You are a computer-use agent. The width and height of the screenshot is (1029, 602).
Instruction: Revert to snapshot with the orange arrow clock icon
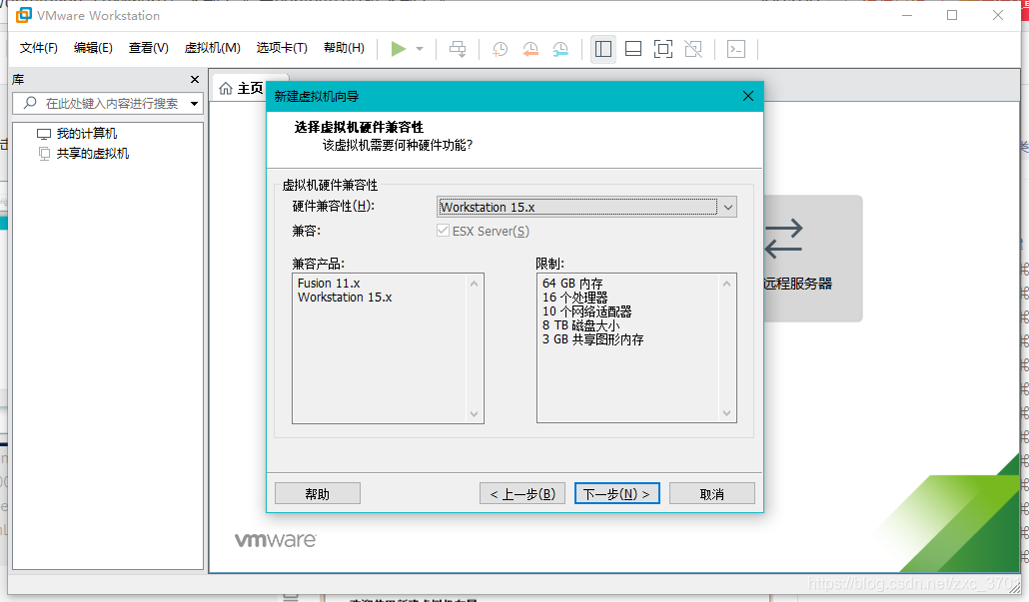click(x=530, y=49)
